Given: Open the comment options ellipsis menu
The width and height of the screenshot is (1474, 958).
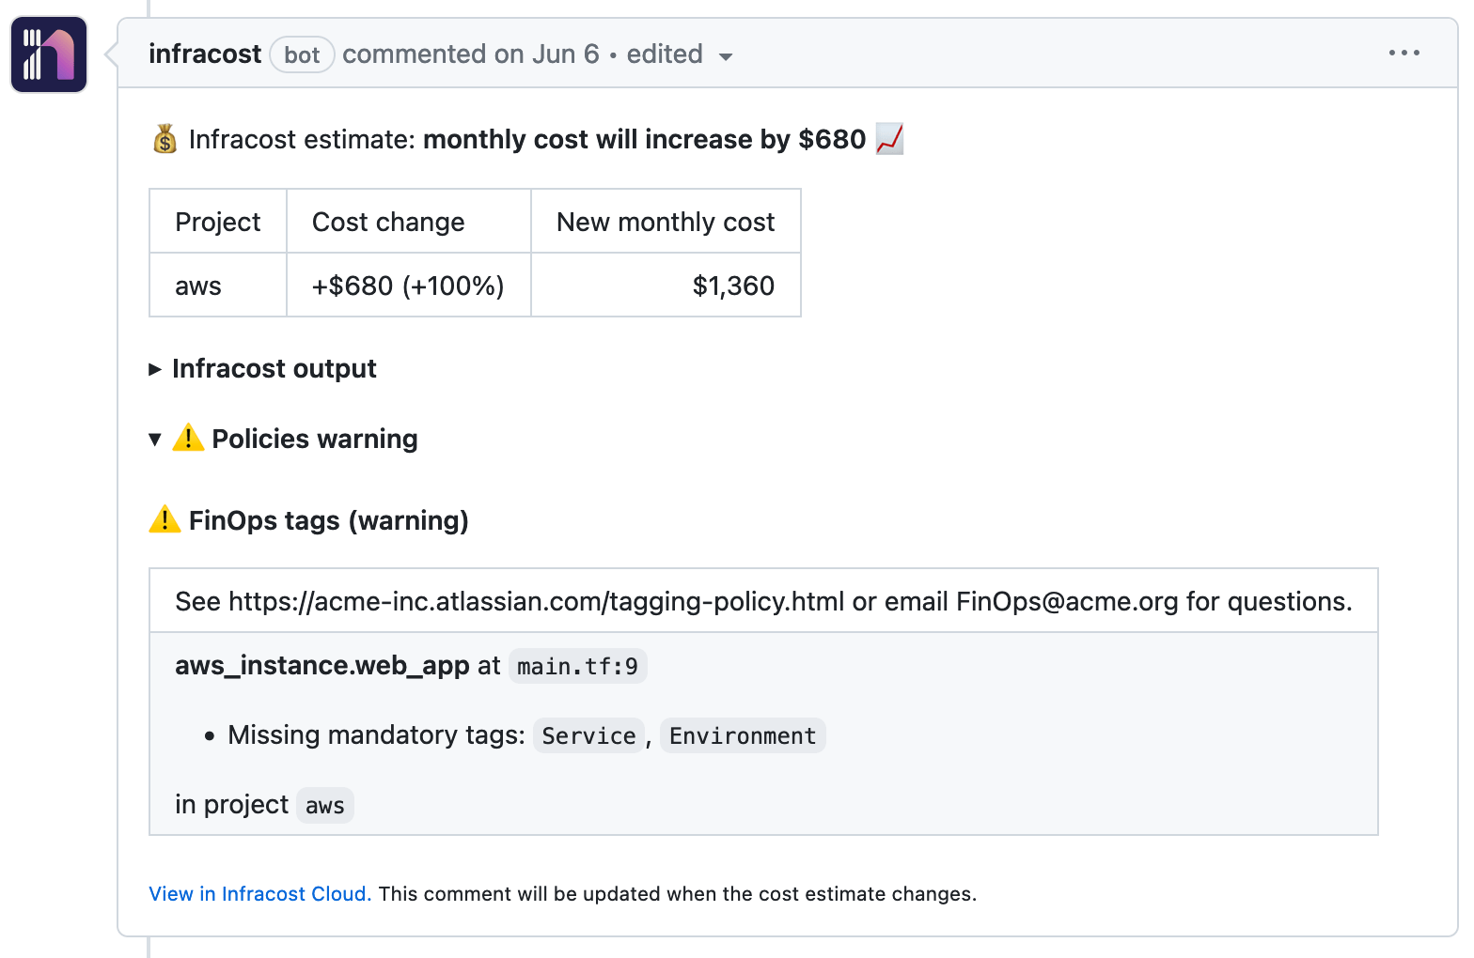Looking at the screenshot, I should 1403,54.
